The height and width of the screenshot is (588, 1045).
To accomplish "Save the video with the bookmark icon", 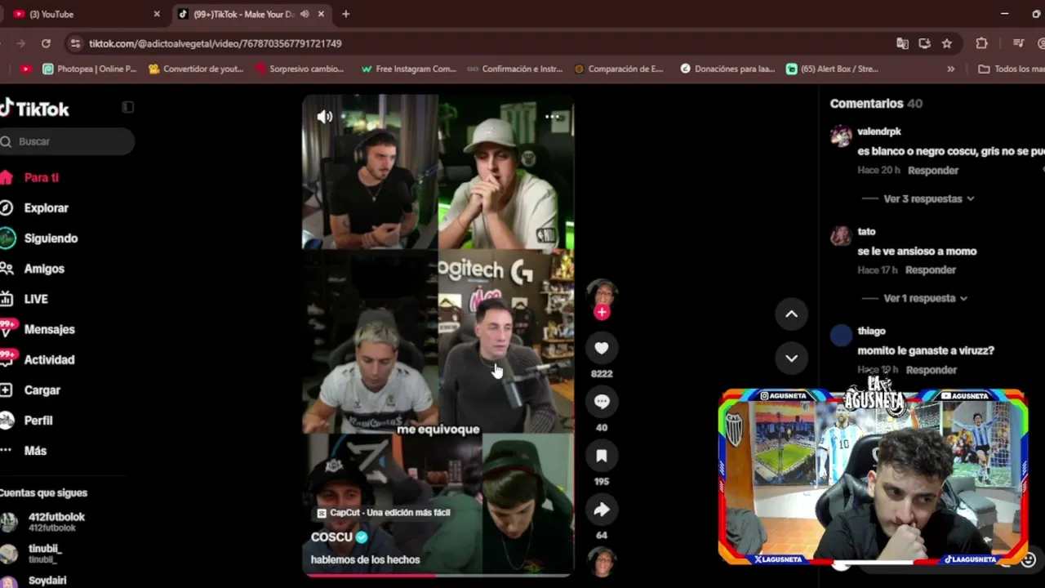I will [x=602, y=456].
